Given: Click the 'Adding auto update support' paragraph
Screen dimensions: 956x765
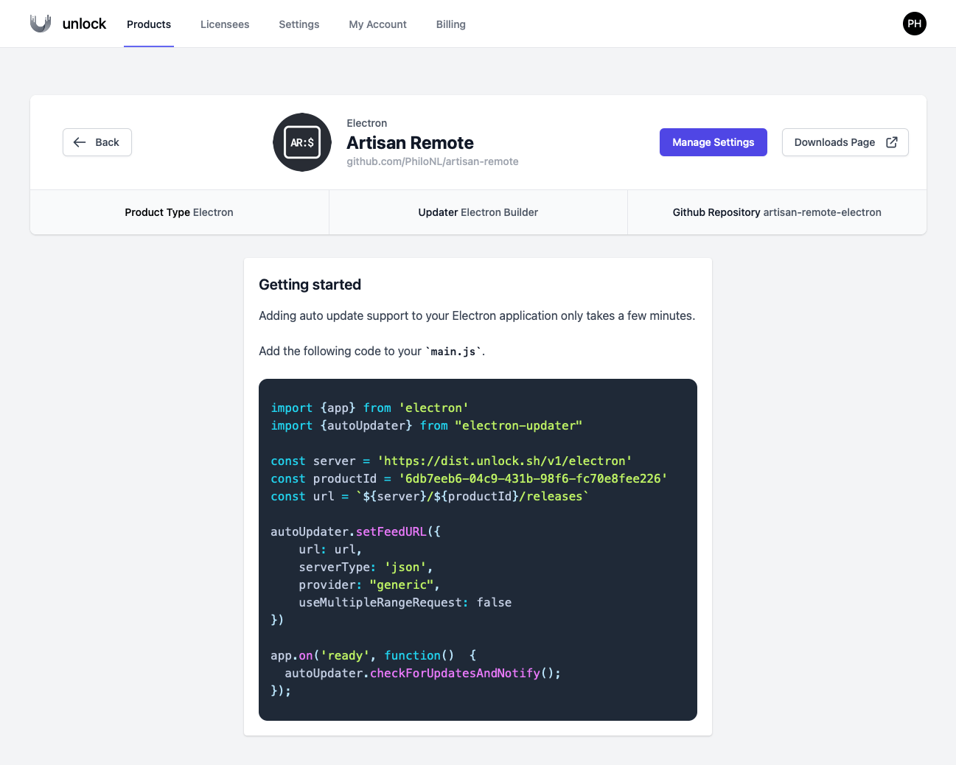Looking at the screenshot, I should coord(477,315).
